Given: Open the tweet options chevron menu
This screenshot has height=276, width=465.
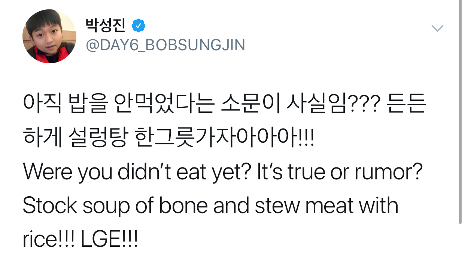Looking at the screenshot, I should (437, 28).
